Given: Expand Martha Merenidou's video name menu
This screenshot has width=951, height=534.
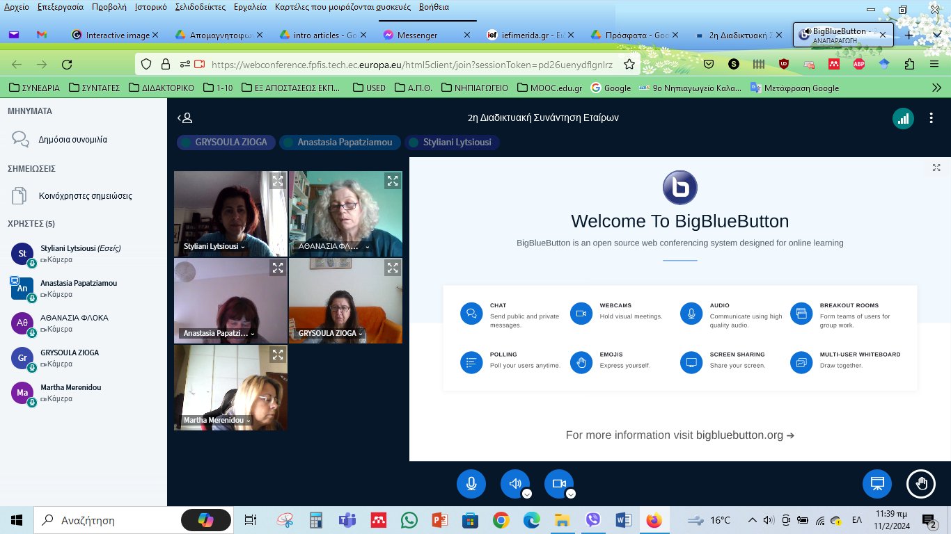Looking at the screenshot, I should click(x=248, y=421).
